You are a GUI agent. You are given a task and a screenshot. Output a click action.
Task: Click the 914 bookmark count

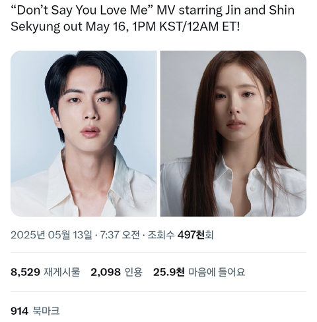[19, 311]
